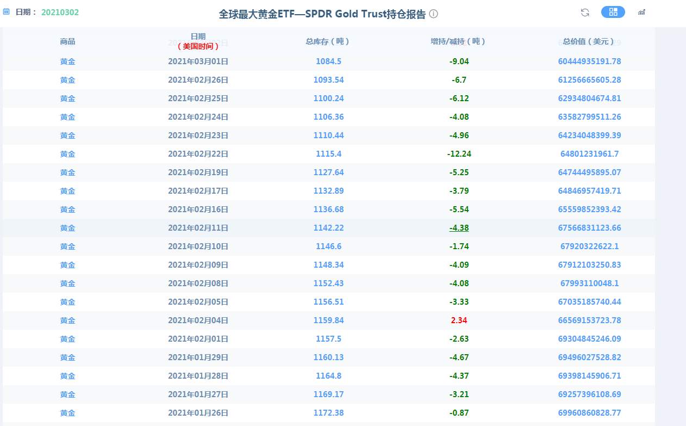Click total value 67993110048.1
The width and height of the screenshot is (686, 426).
pos(589,283)
